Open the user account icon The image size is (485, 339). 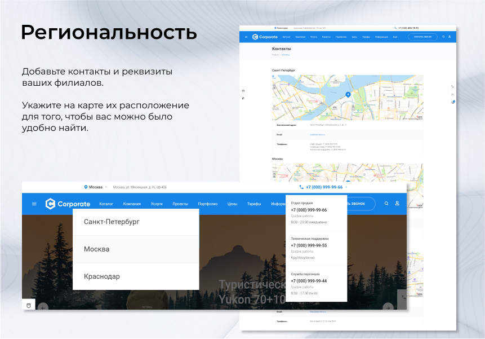pos(397,204)
